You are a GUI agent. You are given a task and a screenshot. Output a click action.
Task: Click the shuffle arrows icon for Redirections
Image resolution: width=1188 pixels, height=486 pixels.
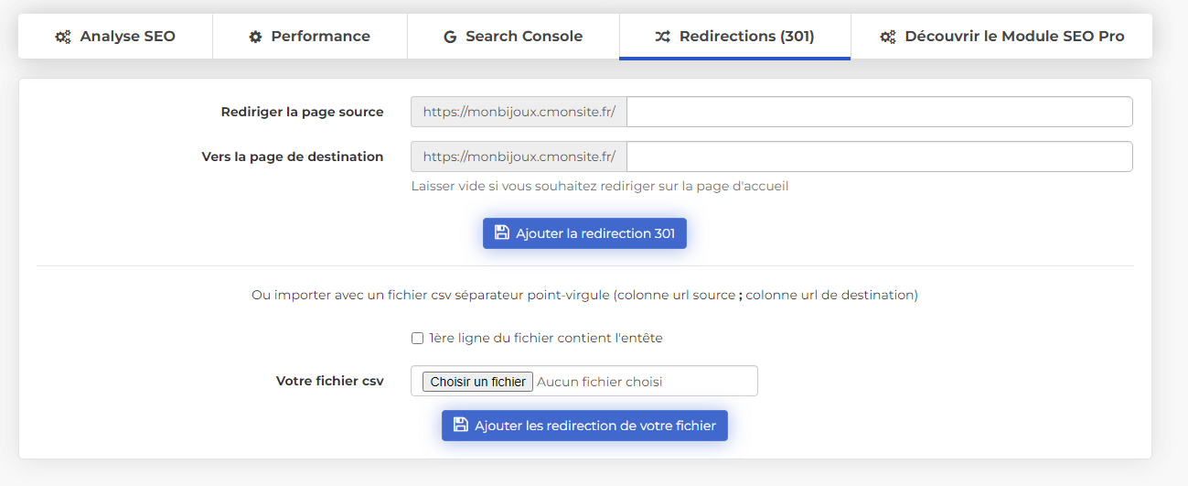tap(662, 37)
